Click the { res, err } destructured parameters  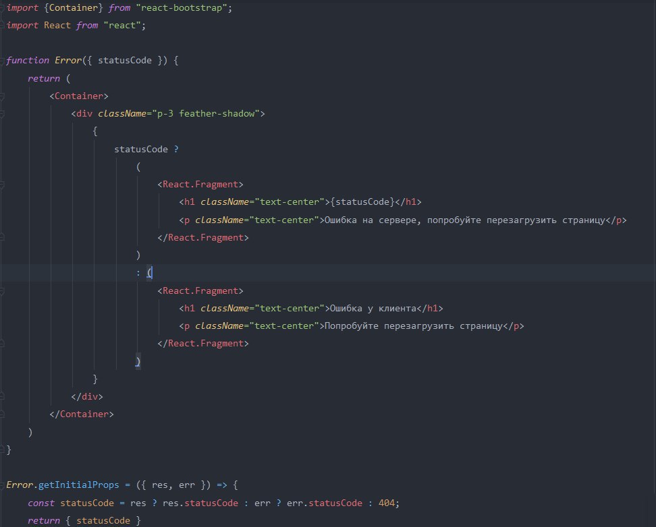173,485
